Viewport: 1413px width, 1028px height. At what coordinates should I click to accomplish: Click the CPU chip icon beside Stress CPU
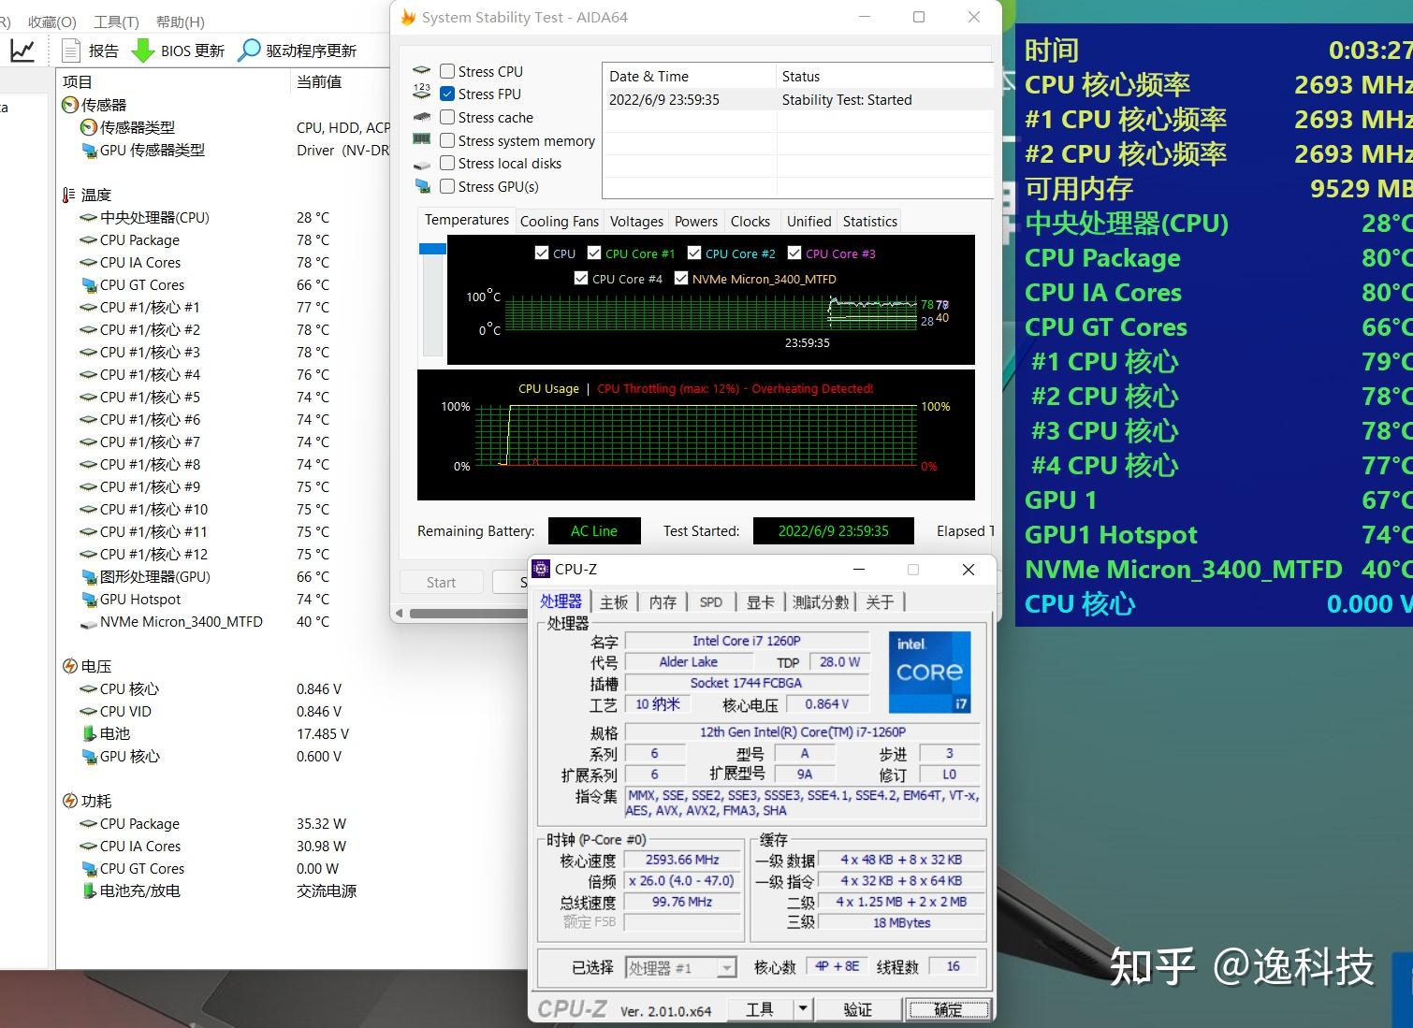tap(422, 69)
